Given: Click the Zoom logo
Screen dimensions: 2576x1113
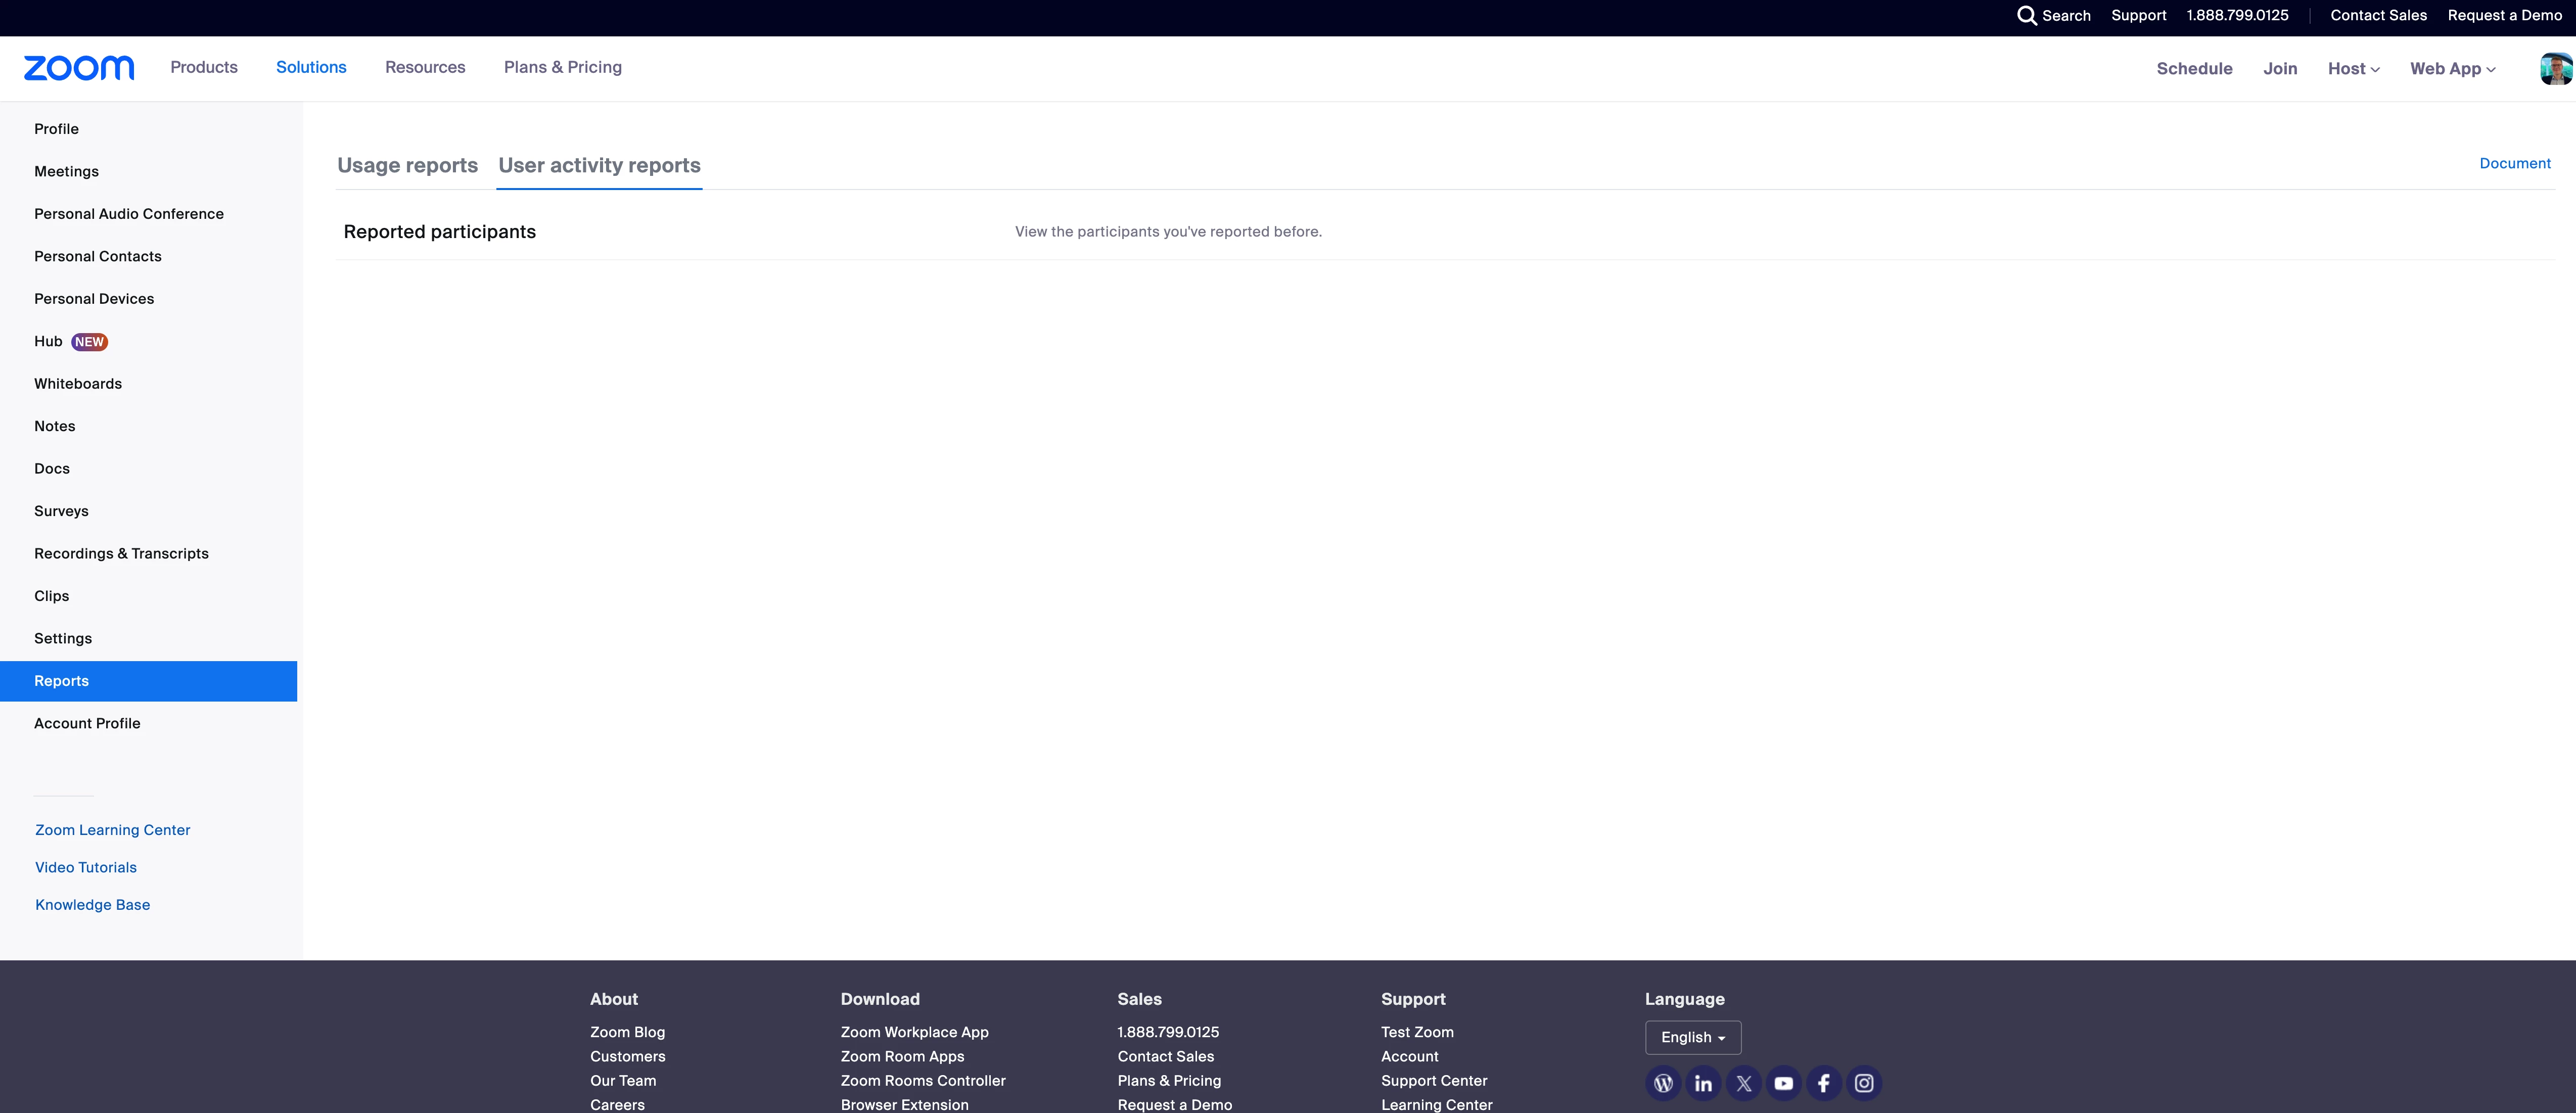Looking at the screenshot, I should pyautogui.click(x=79, y=68).
